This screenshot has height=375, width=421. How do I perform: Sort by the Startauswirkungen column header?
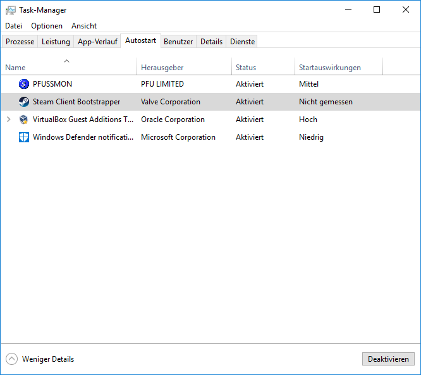[339, 66]
